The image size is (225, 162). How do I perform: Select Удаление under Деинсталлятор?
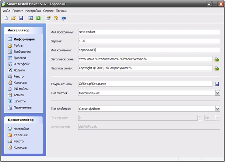[x=18, y=135]
